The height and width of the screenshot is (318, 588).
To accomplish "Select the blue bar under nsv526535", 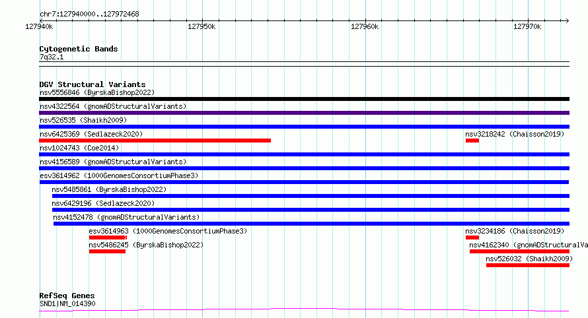I will [x=304, y=127].
